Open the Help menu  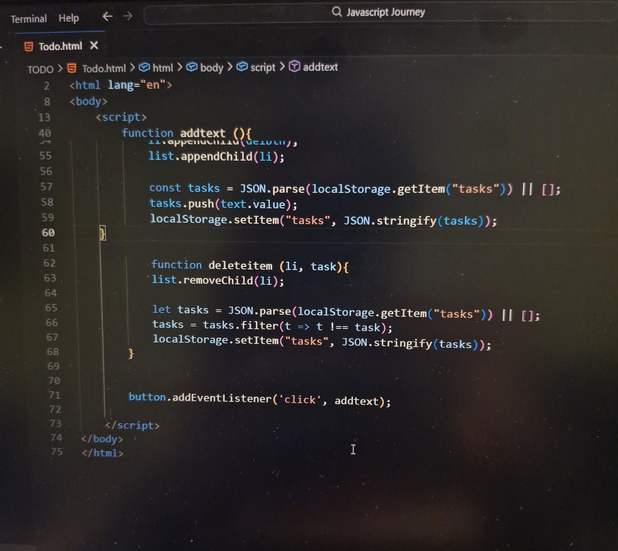(69, 18)
